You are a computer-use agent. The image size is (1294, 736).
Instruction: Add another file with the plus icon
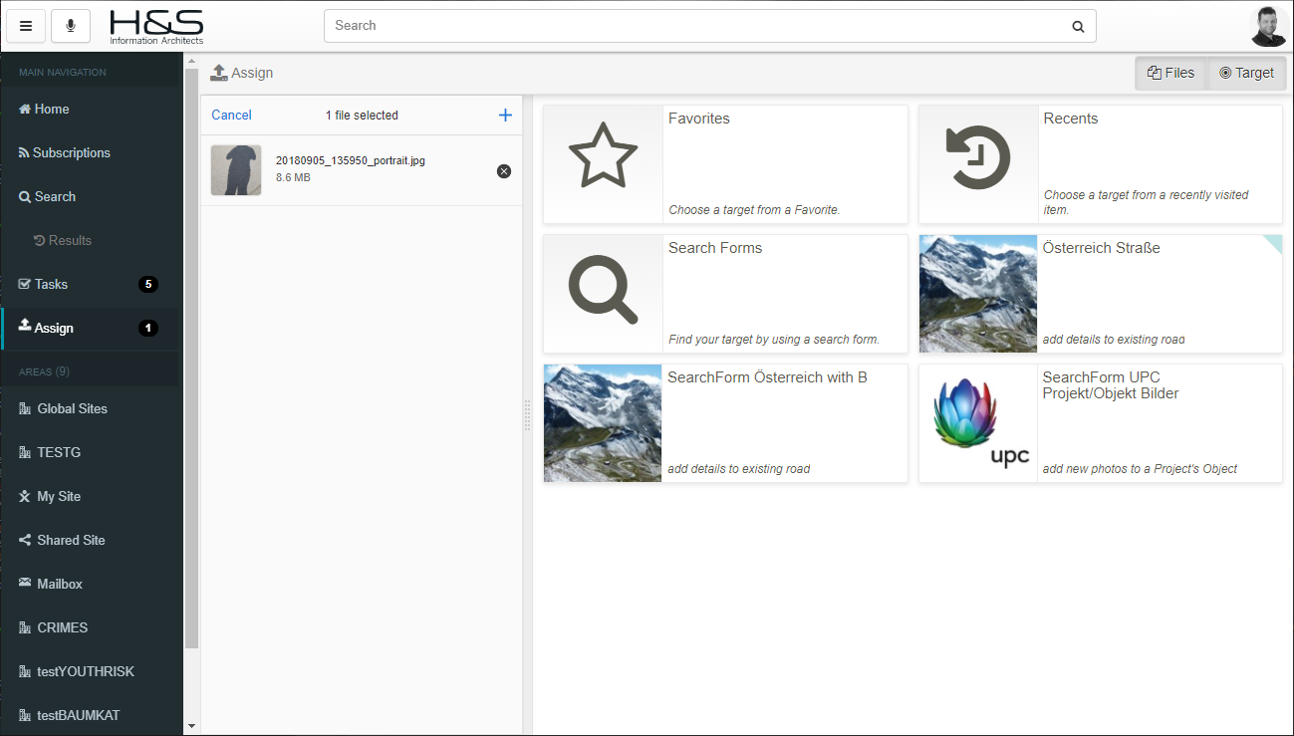click(505, 116)
